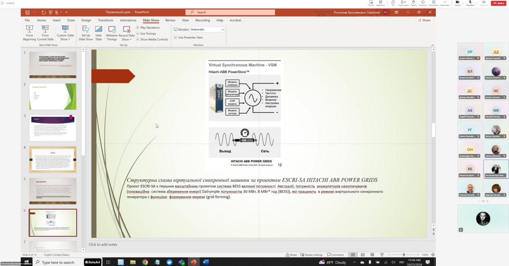Click the language English (United States) indicator
This screenshot has height=266, width=509.
(x=57, y=255)
